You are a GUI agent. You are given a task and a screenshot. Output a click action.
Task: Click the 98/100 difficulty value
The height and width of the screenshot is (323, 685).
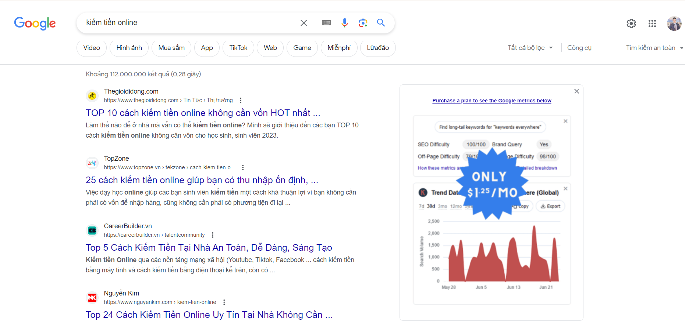pyautogui.click(x=548, y=156)
